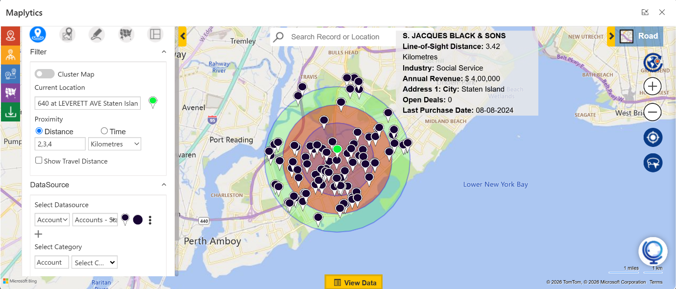676x289 pixels.
Task: Click the Microsoft Bing logo
Action: coord(20,281)
